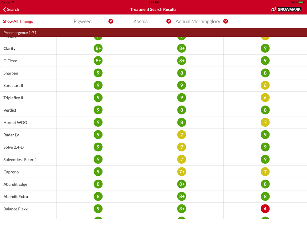The width and height of the screenshot is (307, 230).
Task: Open the Tripleflex II treatment row
Action: (x=153, y=98)
